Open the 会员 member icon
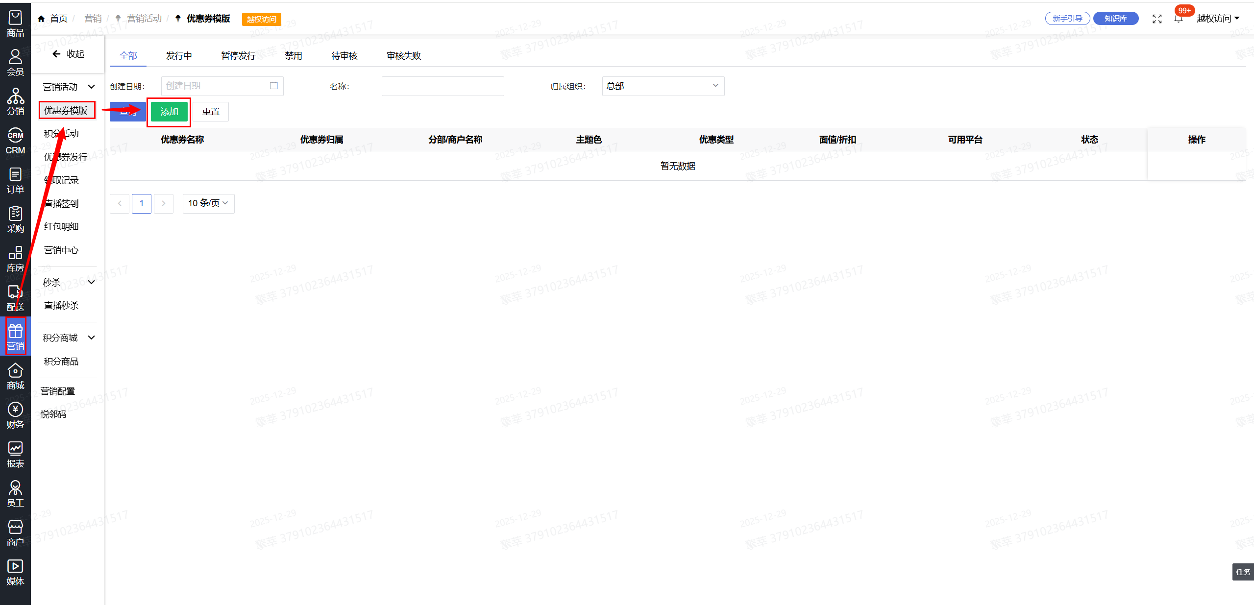 tap(15, 63)
